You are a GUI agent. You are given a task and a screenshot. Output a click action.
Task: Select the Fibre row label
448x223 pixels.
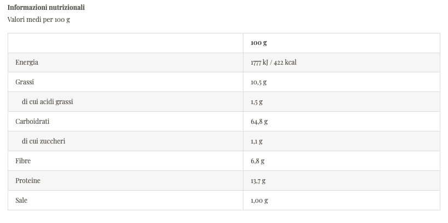point(23,161)
